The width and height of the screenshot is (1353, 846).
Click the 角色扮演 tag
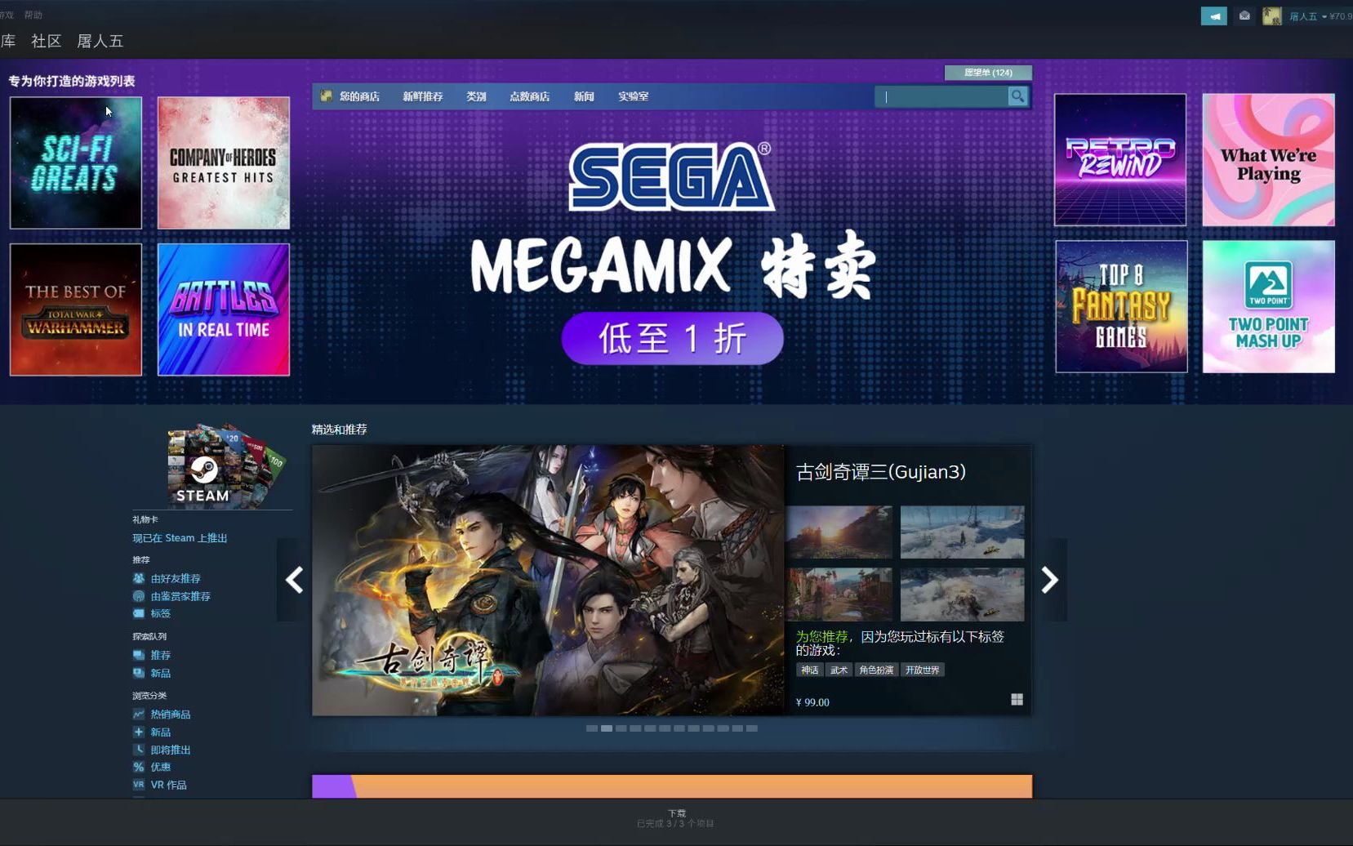click(x=876, y=670)
